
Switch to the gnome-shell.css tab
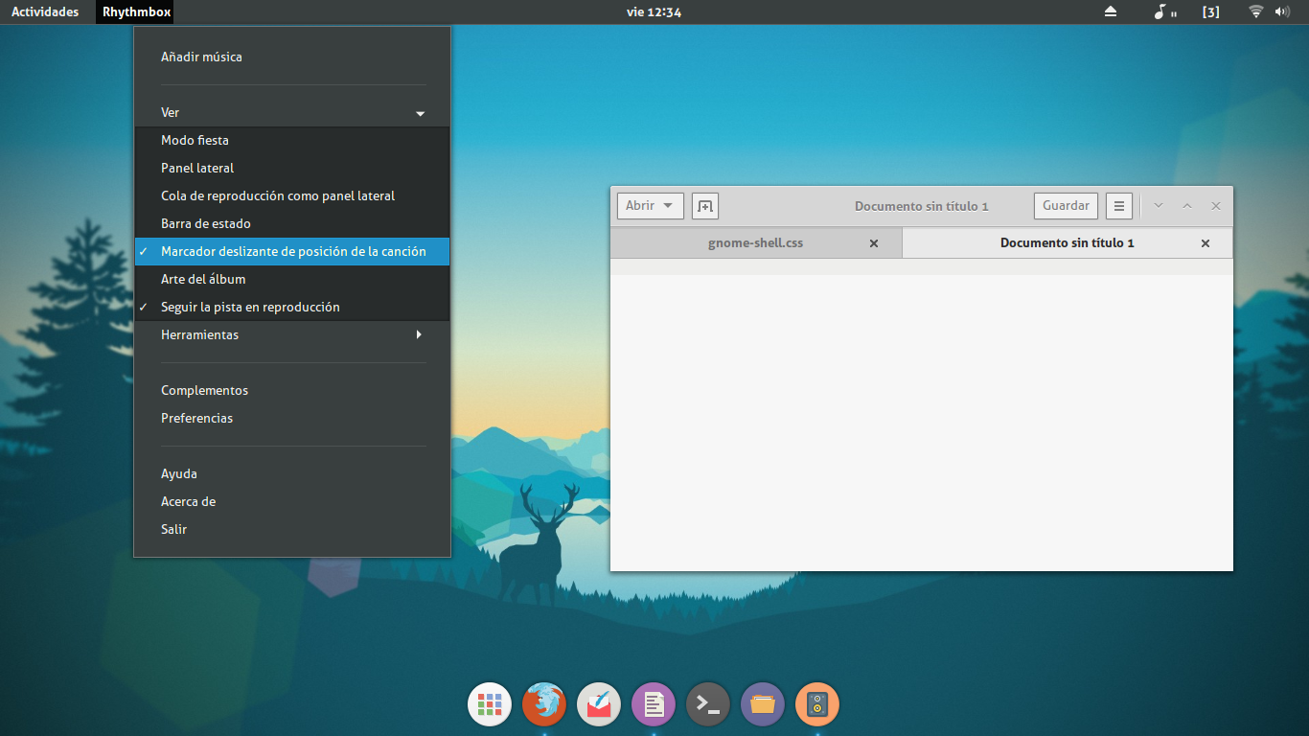(x=755, y=243)
